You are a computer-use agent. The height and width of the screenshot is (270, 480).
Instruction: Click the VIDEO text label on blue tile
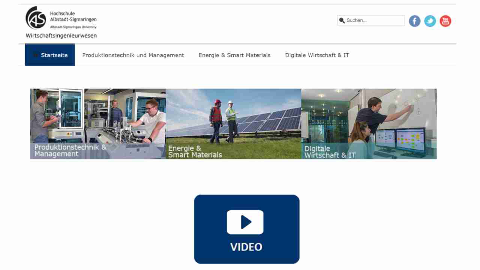point(246,247)
